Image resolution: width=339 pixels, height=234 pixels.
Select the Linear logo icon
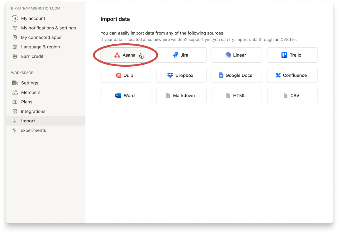coord(228,55)
